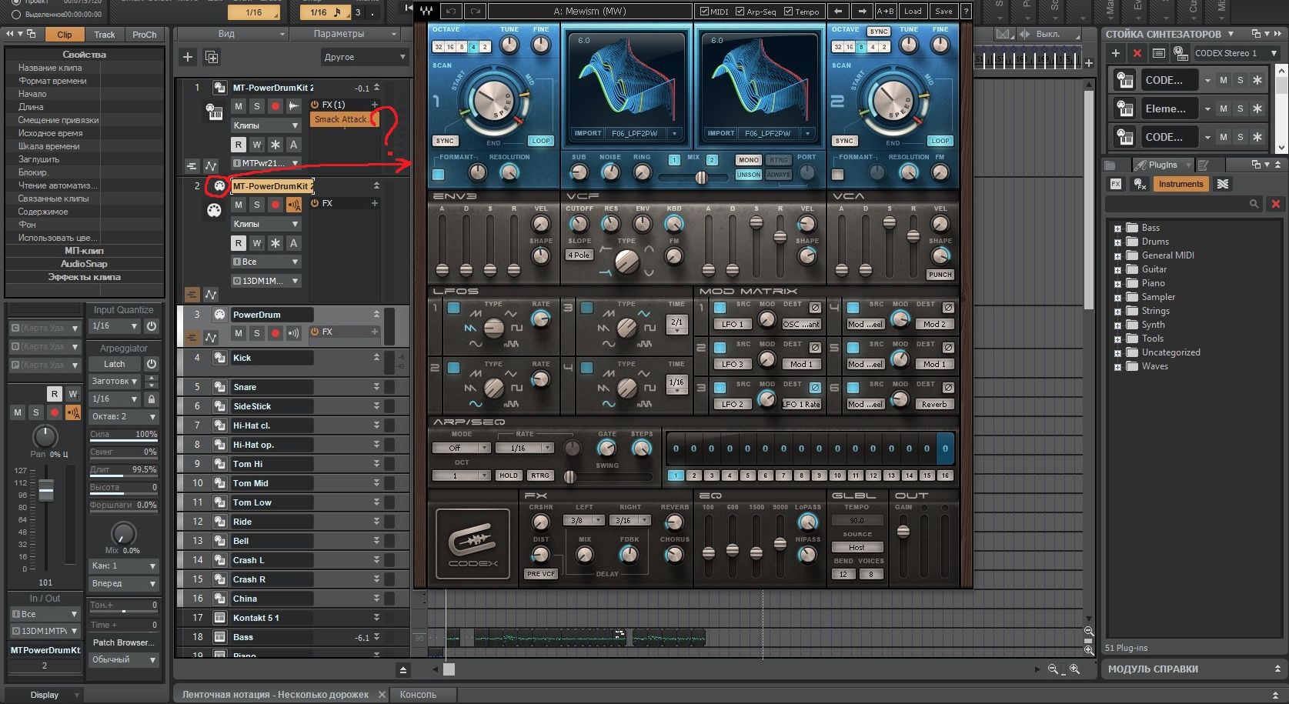Toggle the Arp-Seq checkbox
The height and width of the screenshot is (704, 1289).
click(x=740, y=12)
